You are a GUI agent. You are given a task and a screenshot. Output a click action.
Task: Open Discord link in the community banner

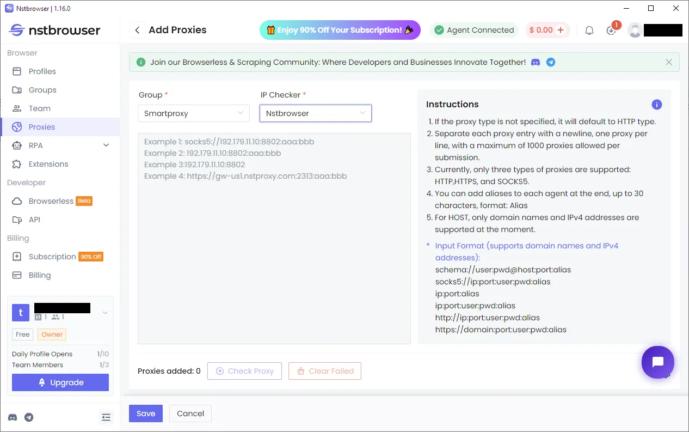point(536,62)
